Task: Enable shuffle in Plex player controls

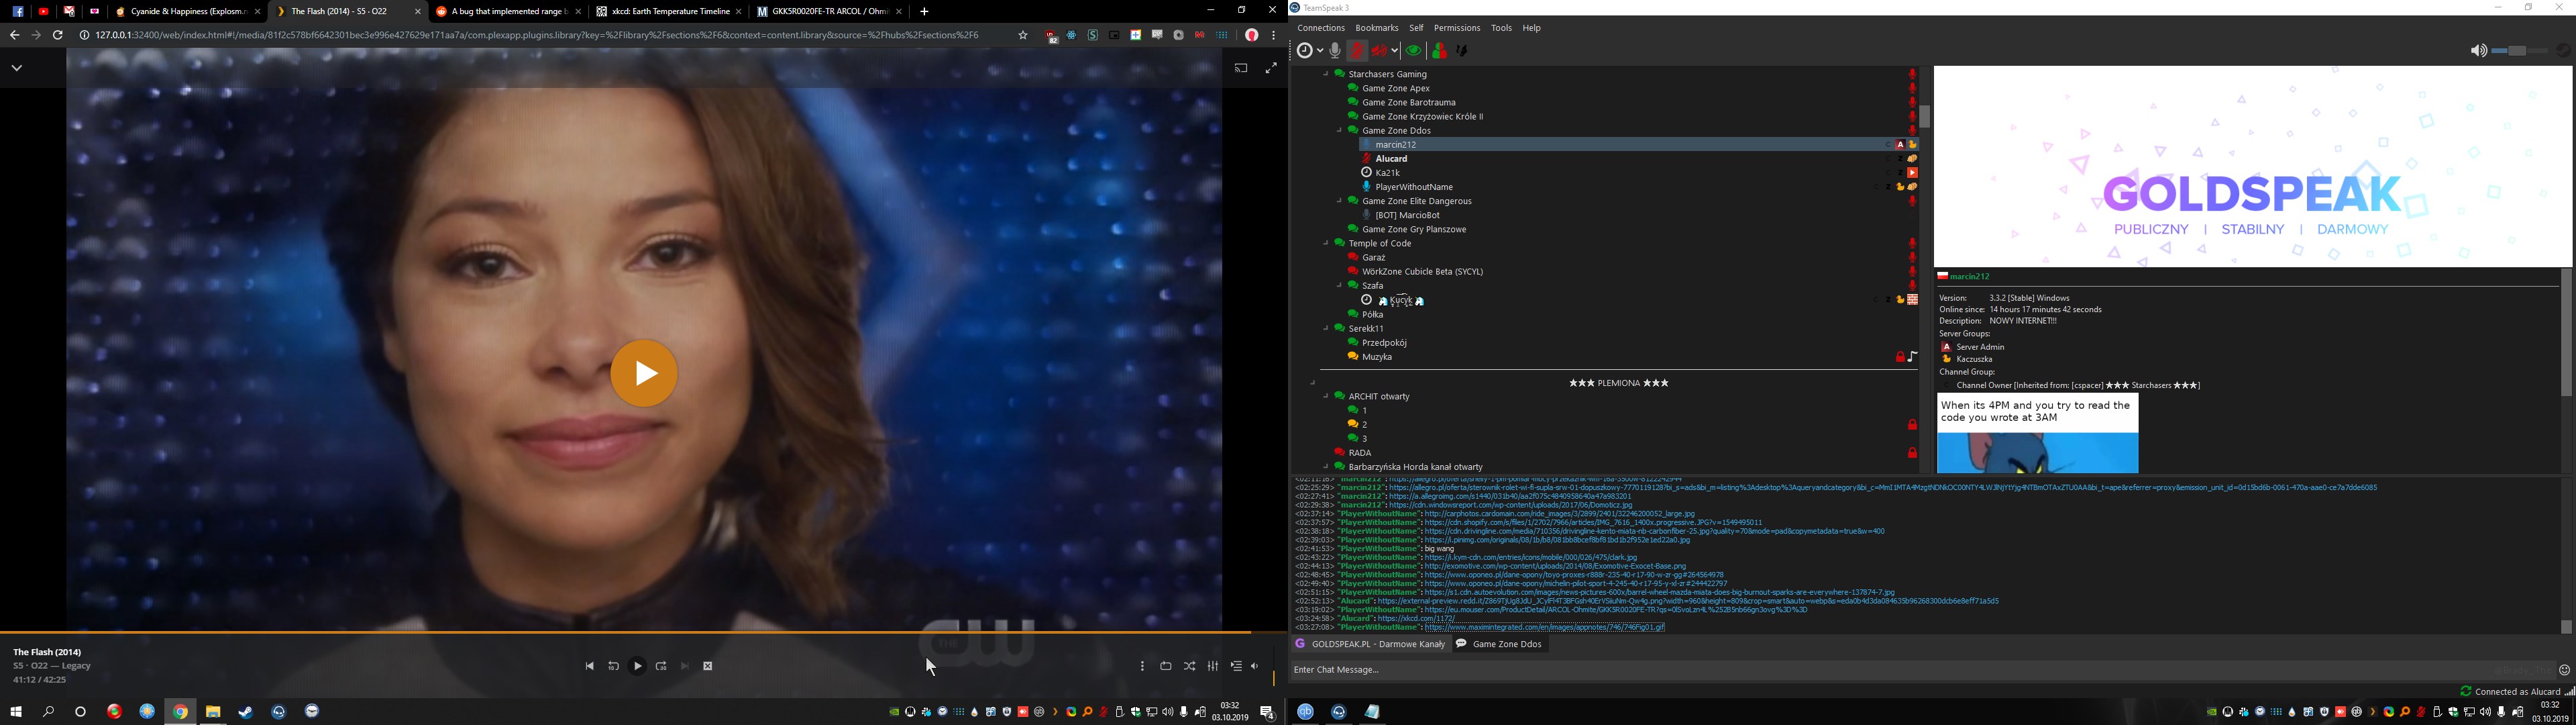Action: point(1189,666)
